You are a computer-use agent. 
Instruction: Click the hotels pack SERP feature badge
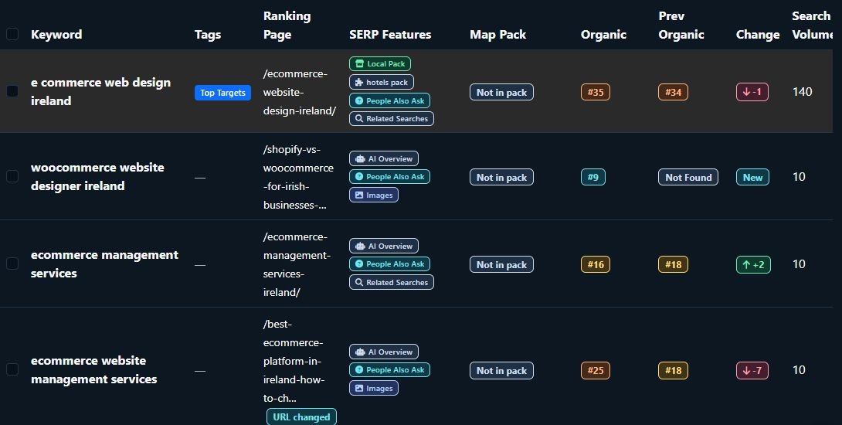382,82
